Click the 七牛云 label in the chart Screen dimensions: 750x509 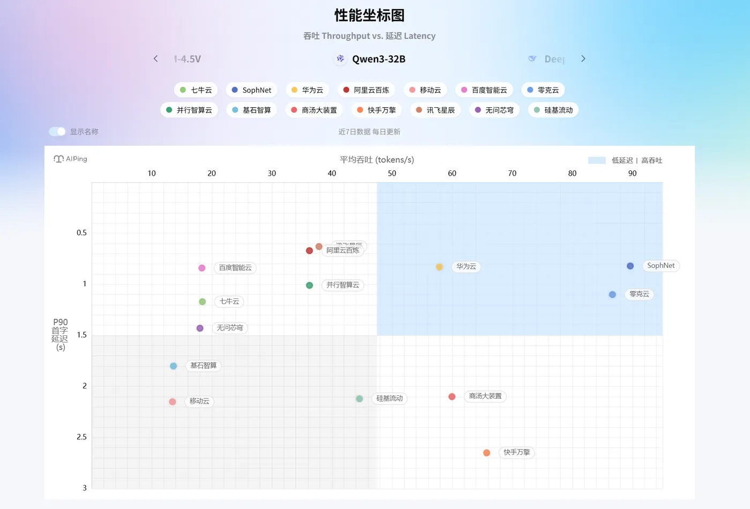(x=229, y=302)
